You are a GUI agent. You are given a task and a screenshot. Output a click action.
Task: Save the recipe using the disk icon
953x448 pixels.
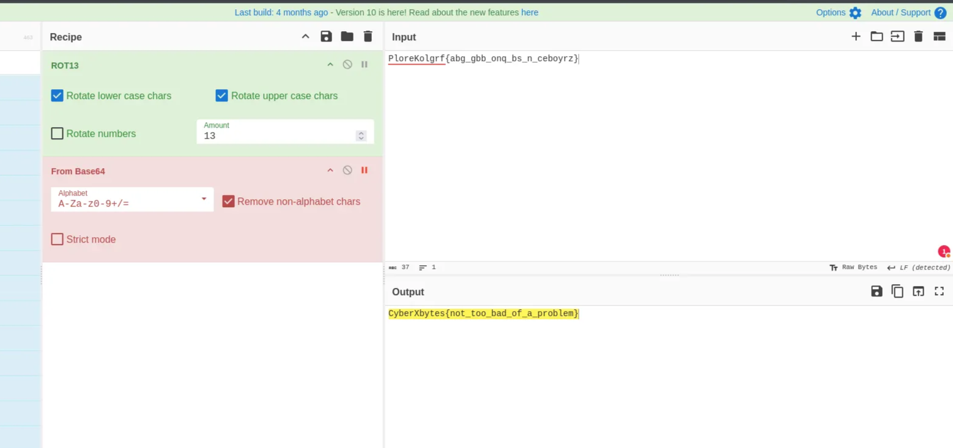tap(326, 37)
